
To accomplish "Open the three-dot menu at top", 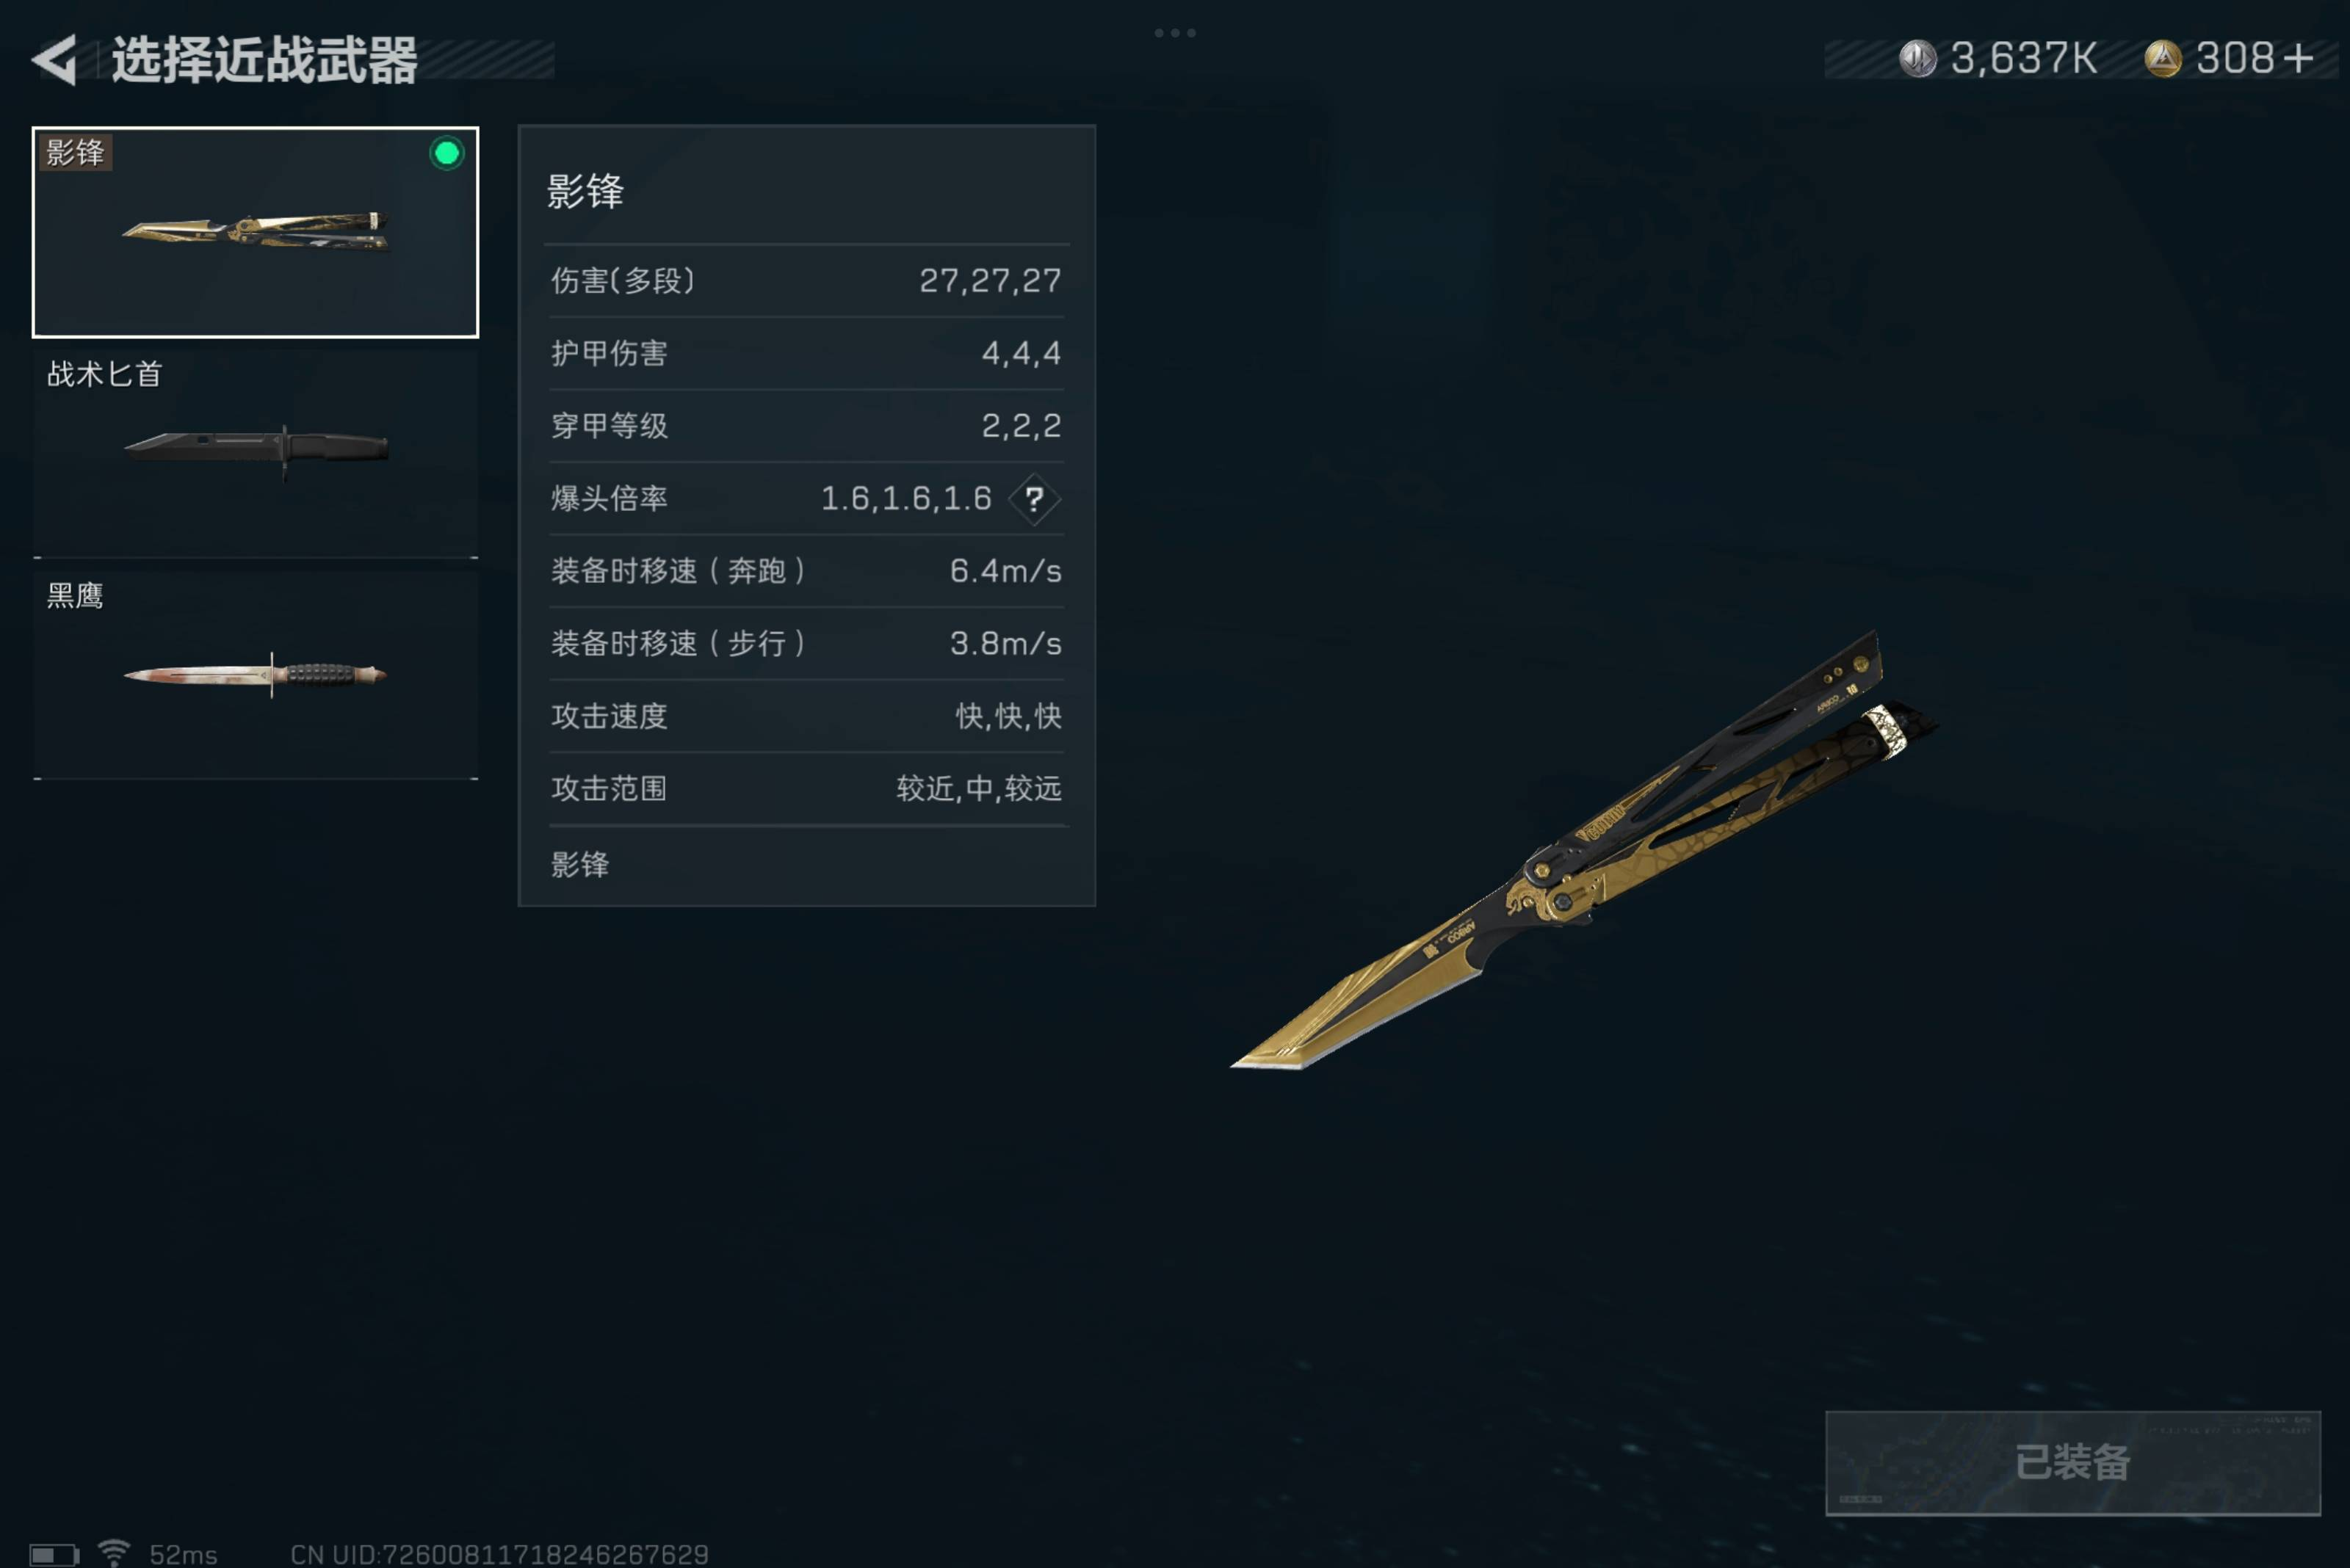I will 1174,33.
